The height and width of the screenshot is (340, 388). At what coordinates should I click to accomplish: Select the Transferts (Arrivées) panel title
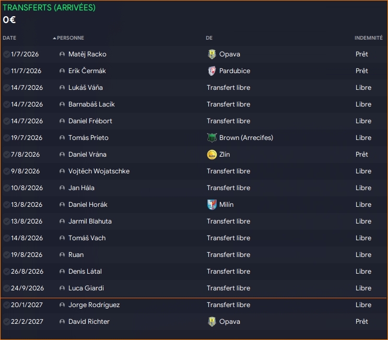click(x=49, y=8)
